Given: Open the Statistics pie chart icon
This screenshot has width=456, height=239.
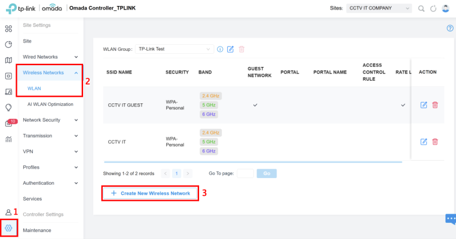Looking at the screenshot, I should coord(8,44).
